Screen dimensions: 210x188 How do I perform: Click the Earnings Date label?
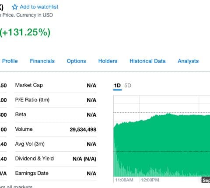point(32,173)
